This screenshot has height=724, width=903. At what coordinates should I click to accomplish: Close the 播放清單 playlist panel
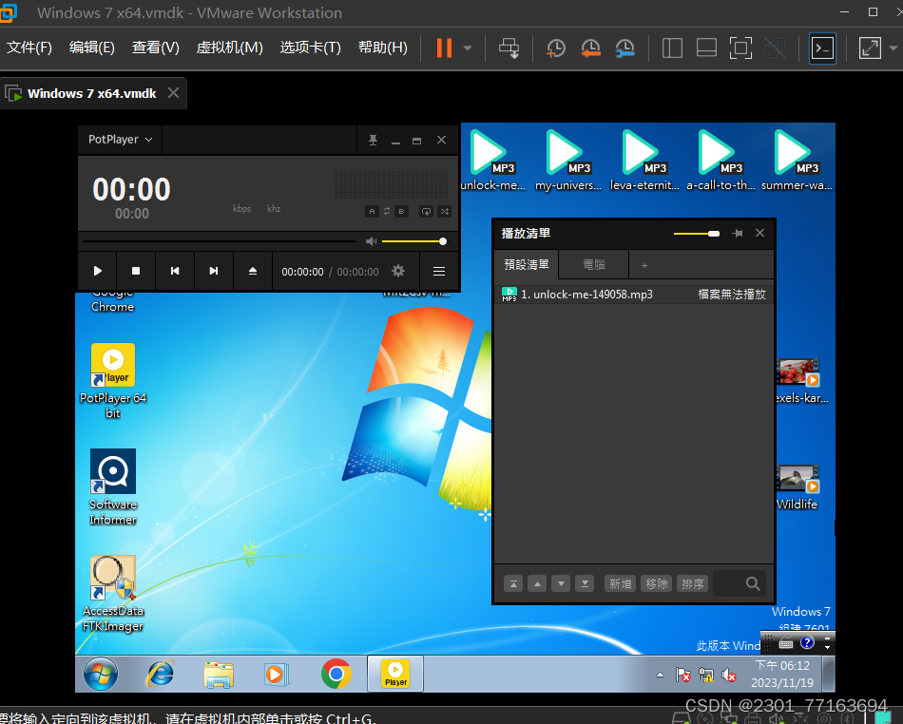tap(759, 233)
